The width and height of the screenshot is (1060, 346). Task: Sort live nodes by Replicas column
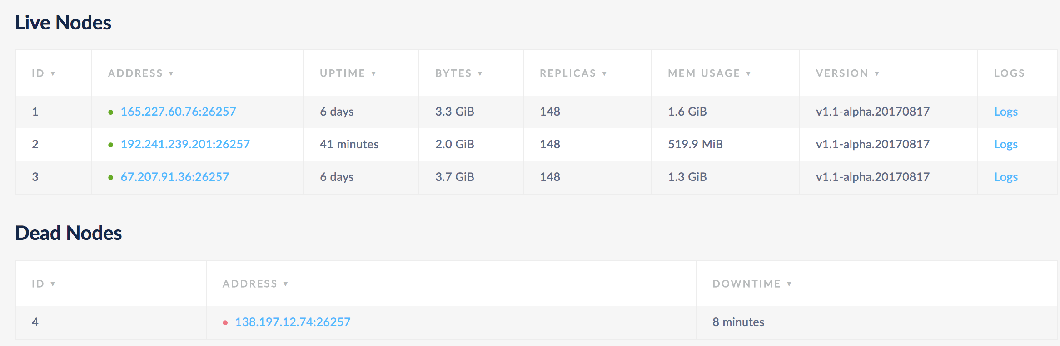pyautogui.click(x=572, y=73)
